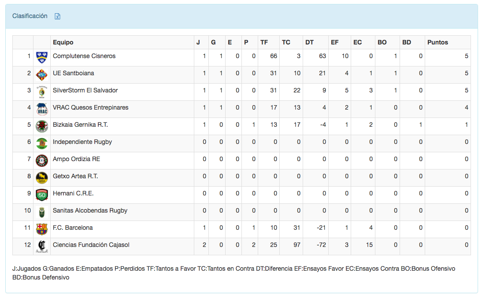Click the Hernani C.R.E. team badge
The height and width of the screenshot is (298, 482).
[x=42, y=194]
